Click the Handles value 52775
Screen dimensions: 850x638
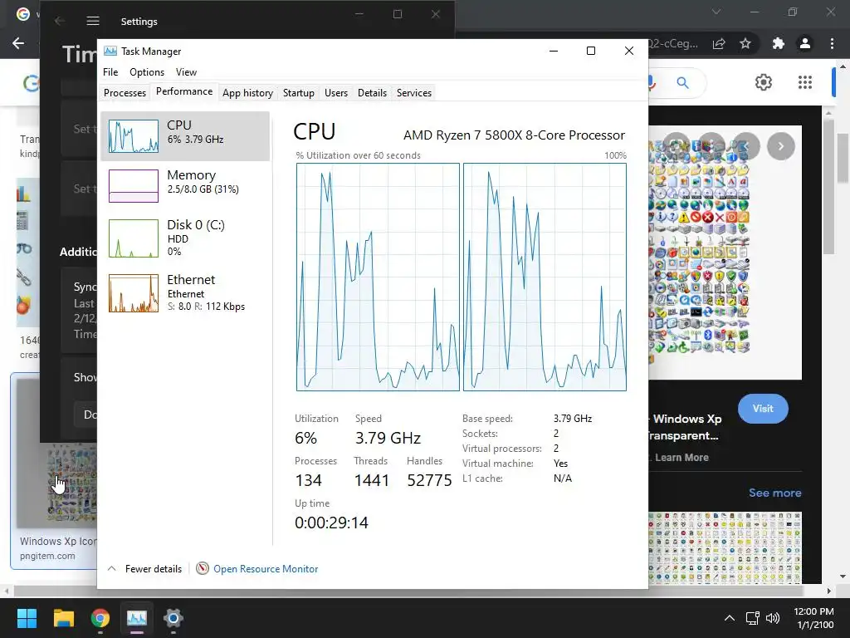429,480
